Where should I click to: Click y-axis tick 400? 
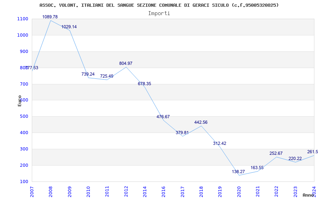click(x=24, y=133)
